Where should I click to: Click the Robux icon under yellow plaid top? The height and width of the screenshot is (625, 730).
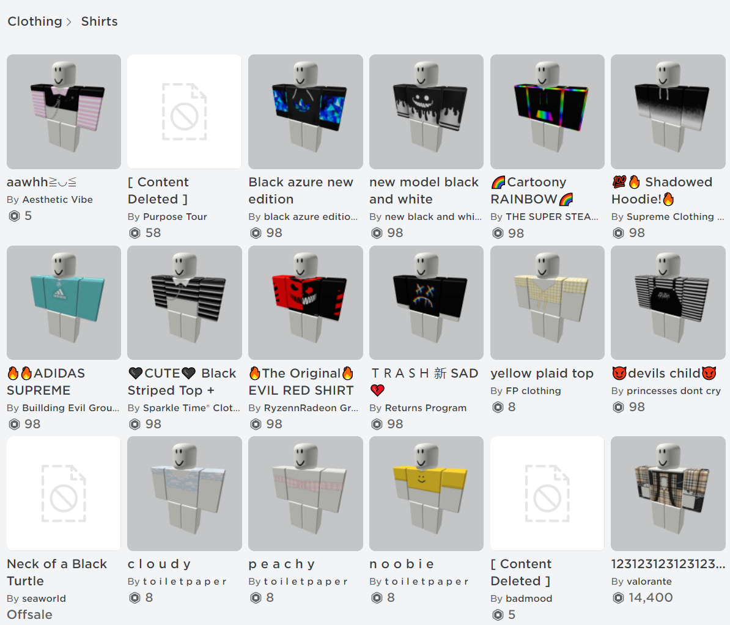498,408
